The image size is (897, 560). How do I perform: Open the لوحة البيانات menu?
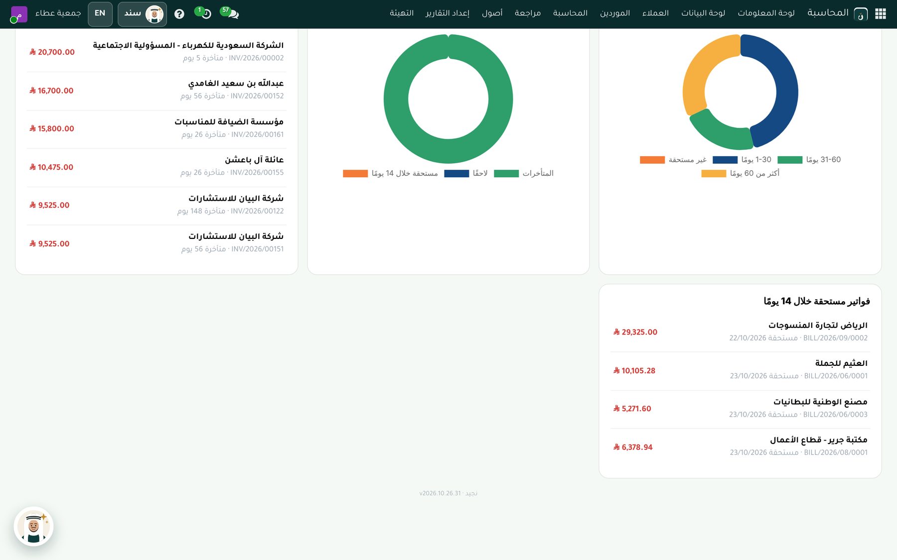coord(703,13)
